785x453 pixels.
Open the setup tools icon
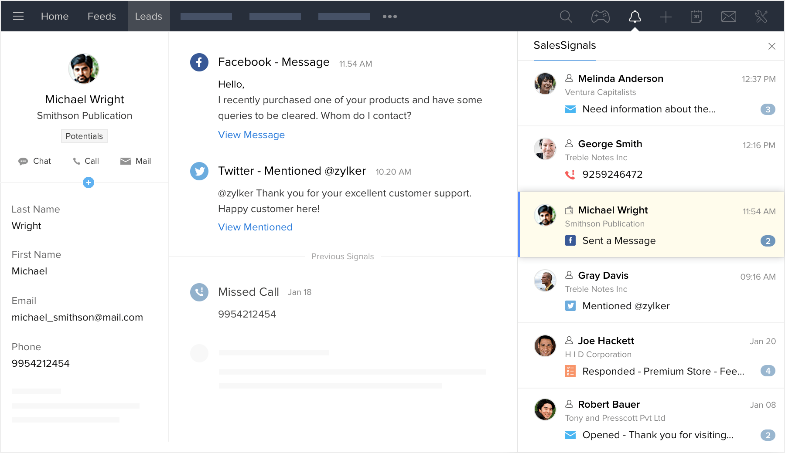(x=761, y=17)
